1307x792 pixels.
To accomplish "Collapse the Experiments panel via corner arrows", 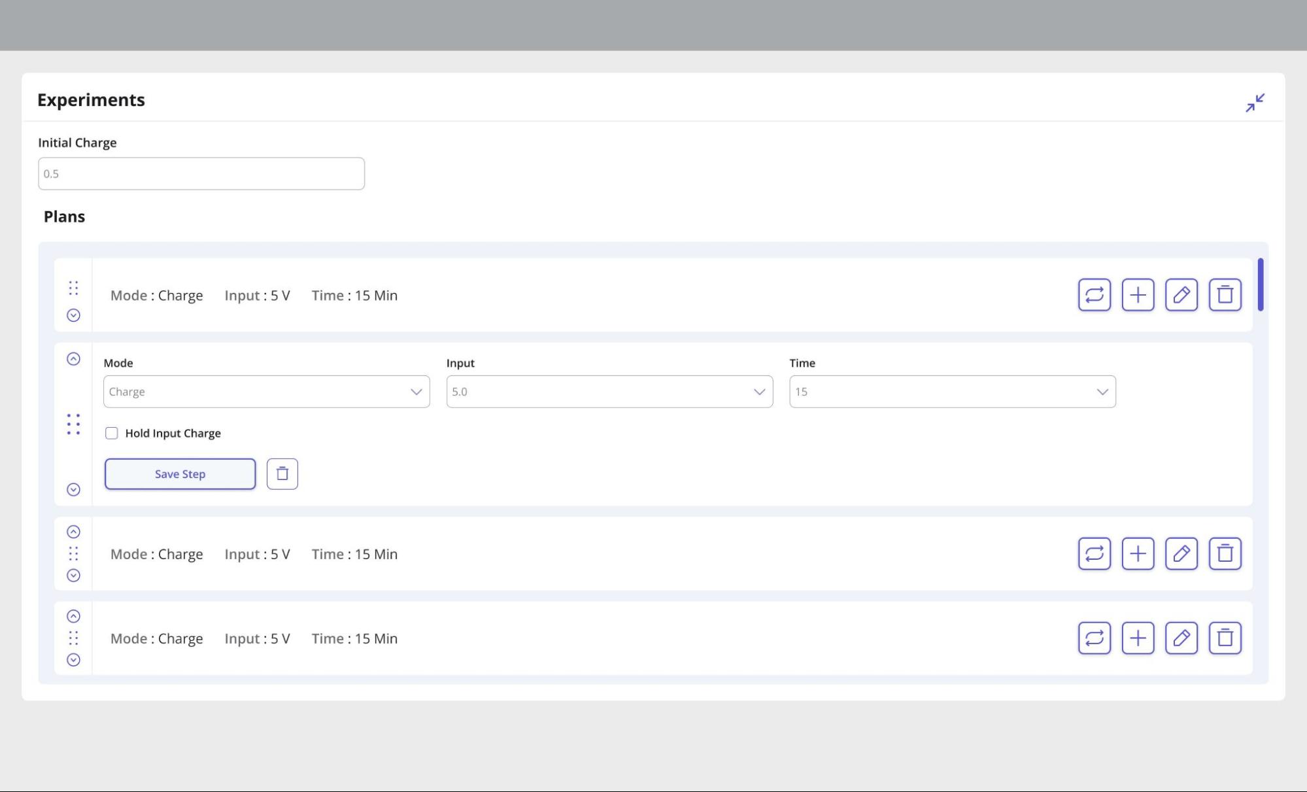I will point(1255,102).
